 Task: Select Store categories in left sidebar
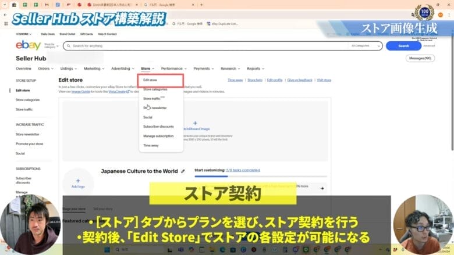coord(27,100)
